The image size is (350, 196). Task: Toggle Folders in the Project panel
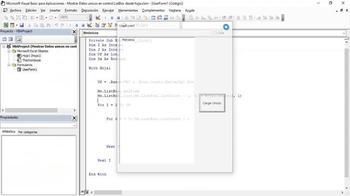click(19, 39)
